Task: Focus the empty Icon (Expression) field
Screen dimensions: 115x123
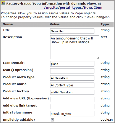Action: coord(72,71)
